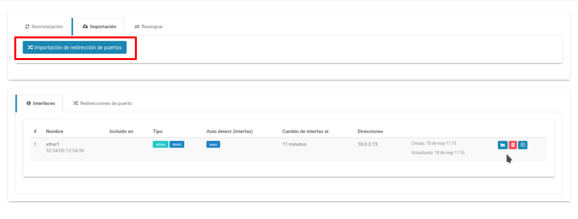
Task: Click the teal ether type badge
Action: 161,145
